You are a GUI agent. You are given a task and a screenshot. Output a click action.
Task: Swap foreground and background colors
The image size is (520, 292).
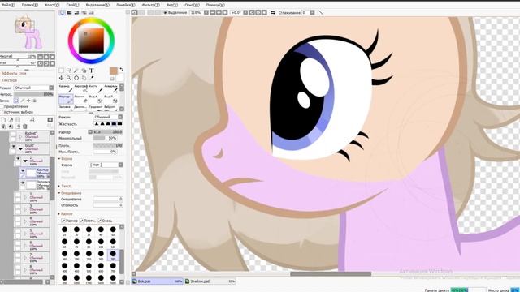click(x=122, y=70)
